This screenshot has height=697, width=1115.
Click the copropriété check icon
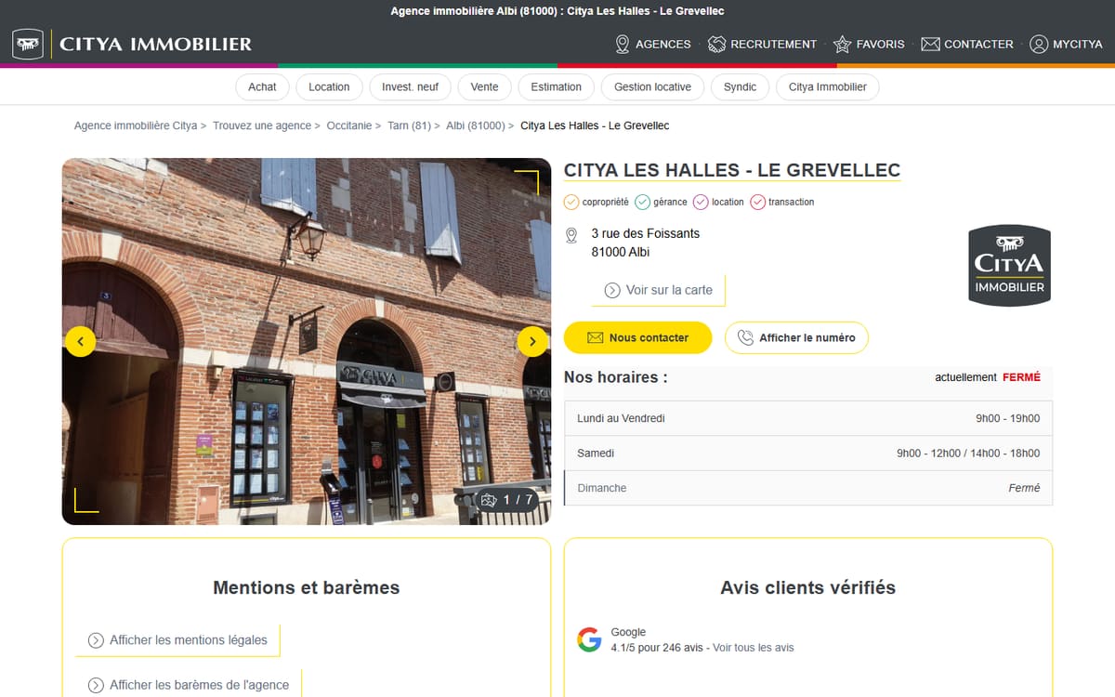[571, 202]
